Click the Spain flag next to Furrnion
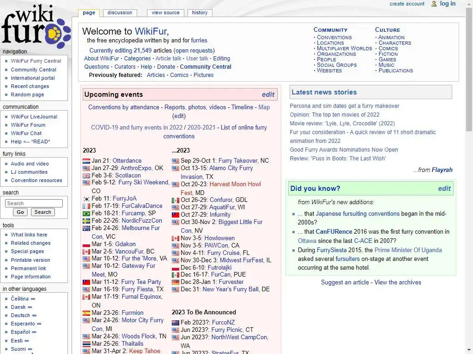 [86, 313]
